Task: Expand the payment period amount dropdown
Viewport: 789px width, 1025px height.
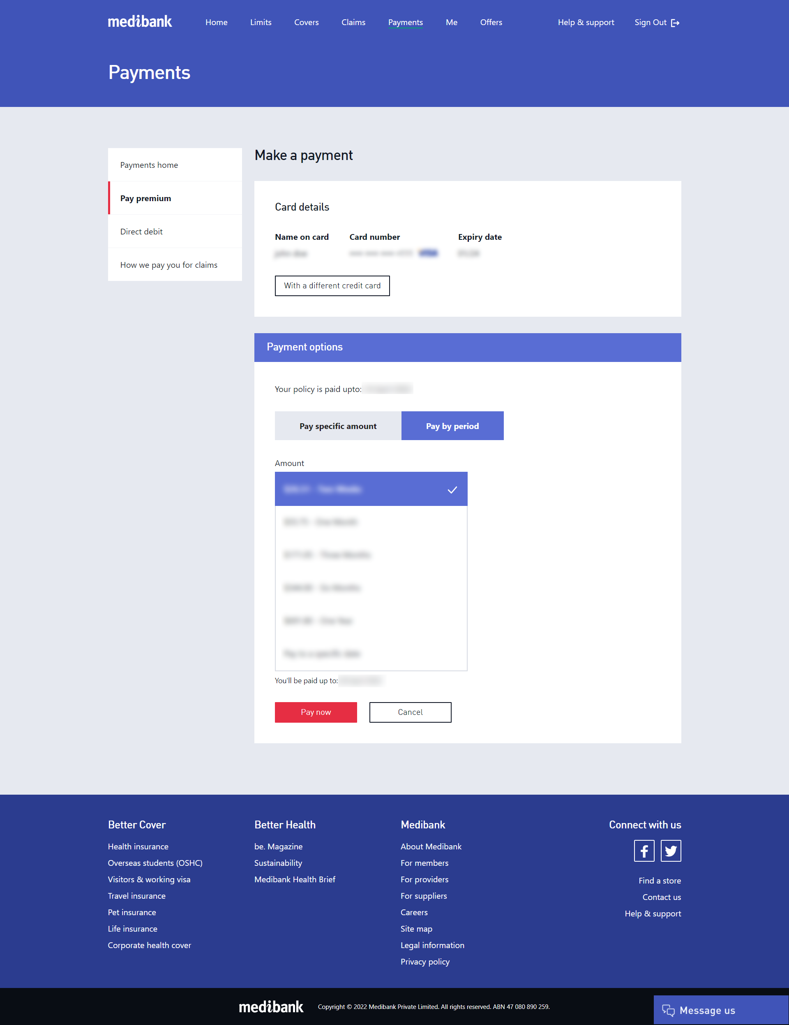Action: pos(371,489)
